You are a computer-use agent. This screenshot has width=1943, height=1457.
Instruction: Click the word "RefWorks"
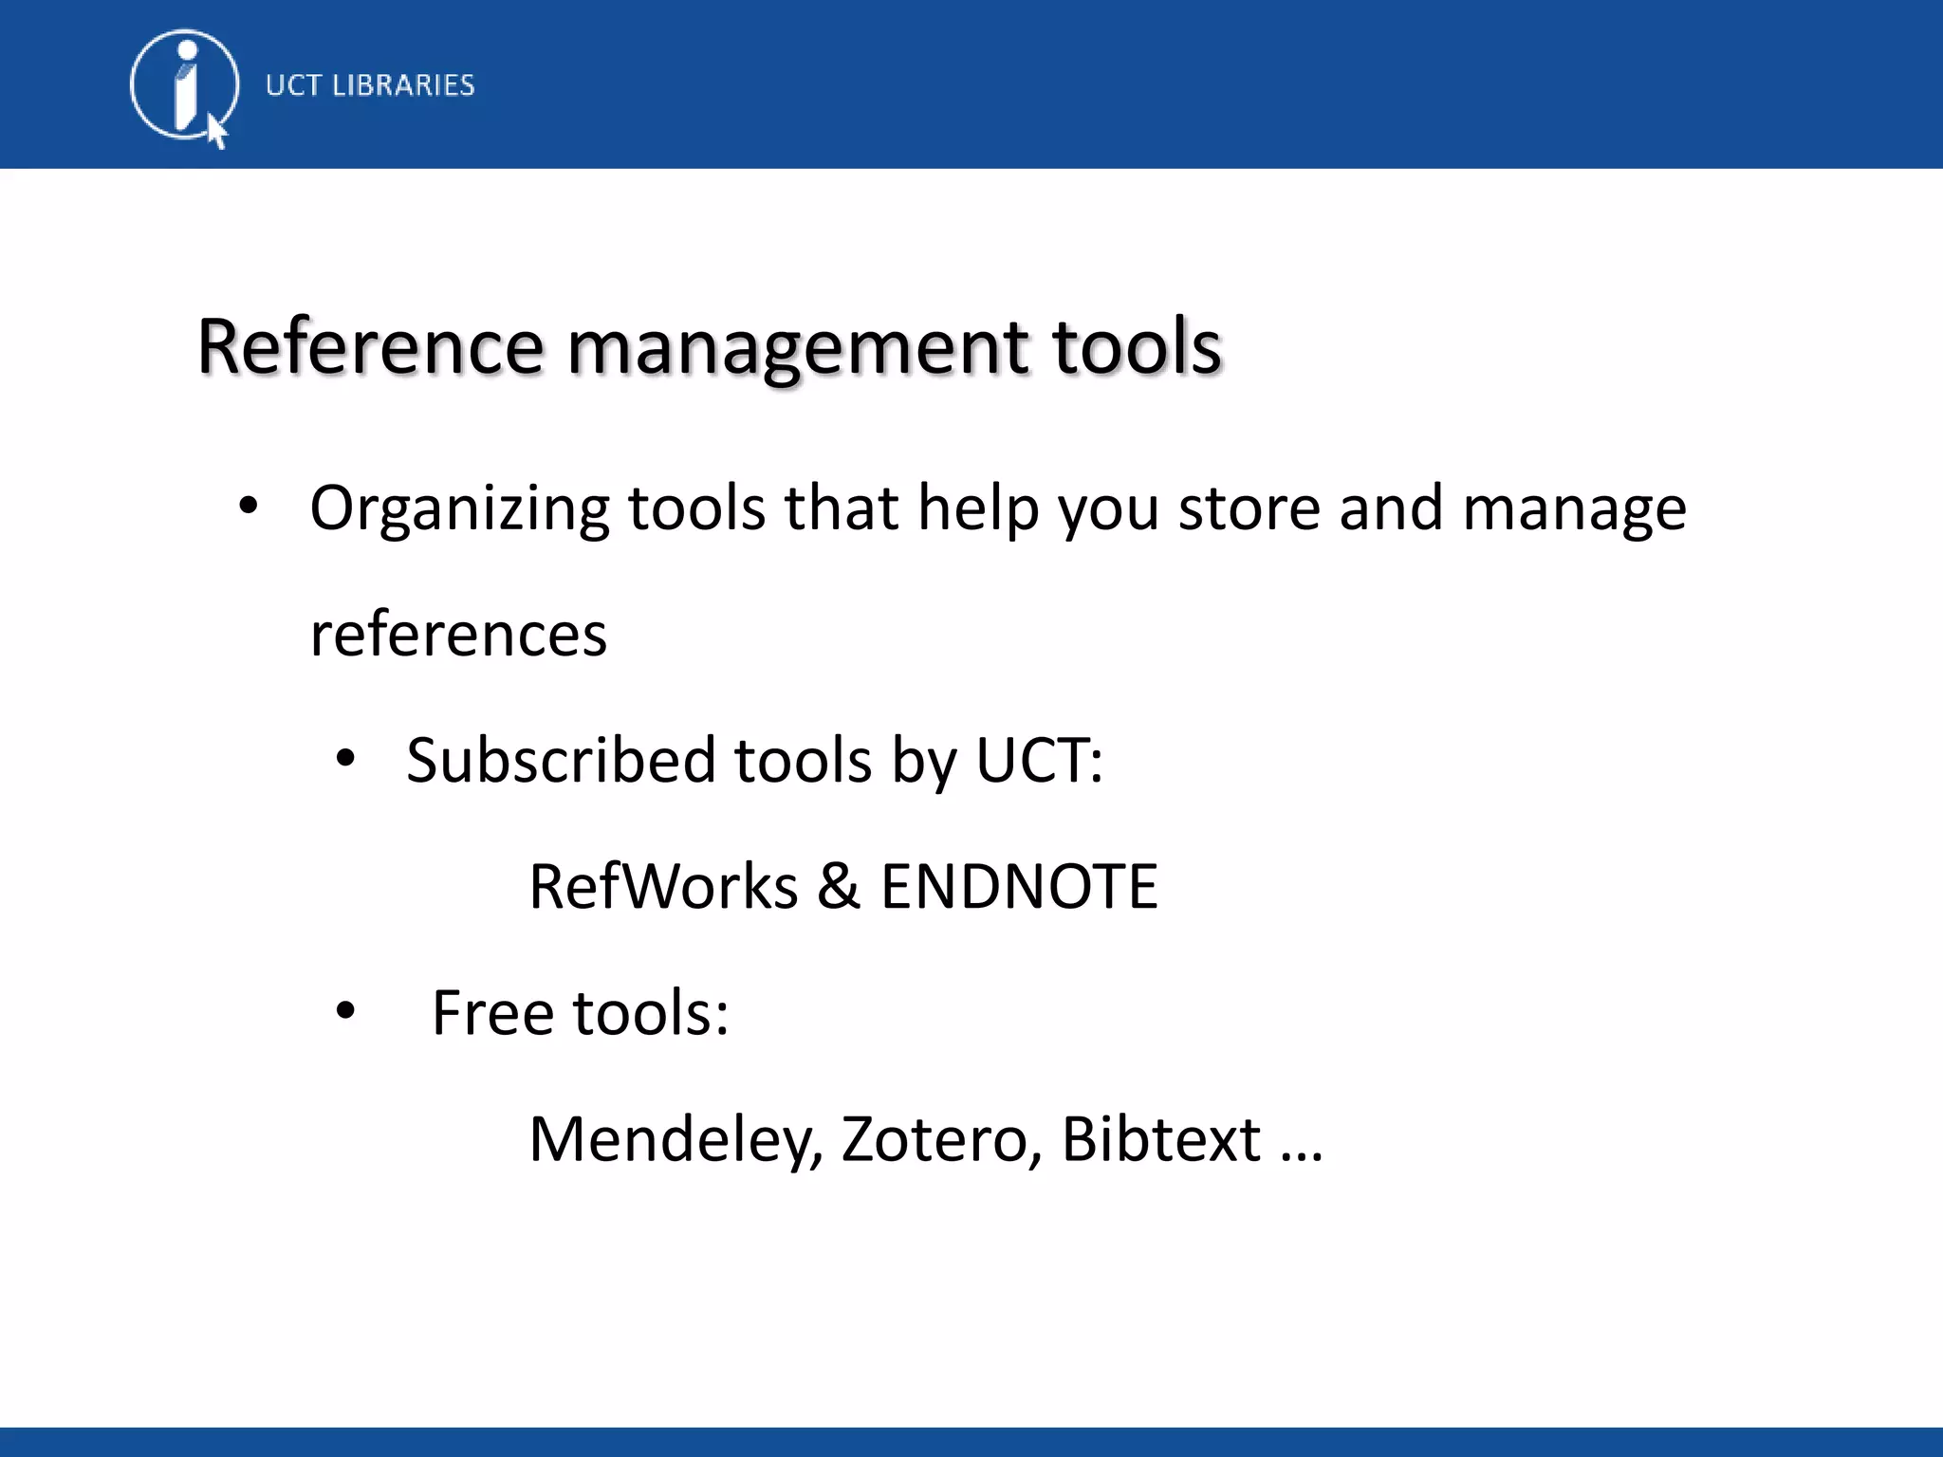tap(663, 887)
